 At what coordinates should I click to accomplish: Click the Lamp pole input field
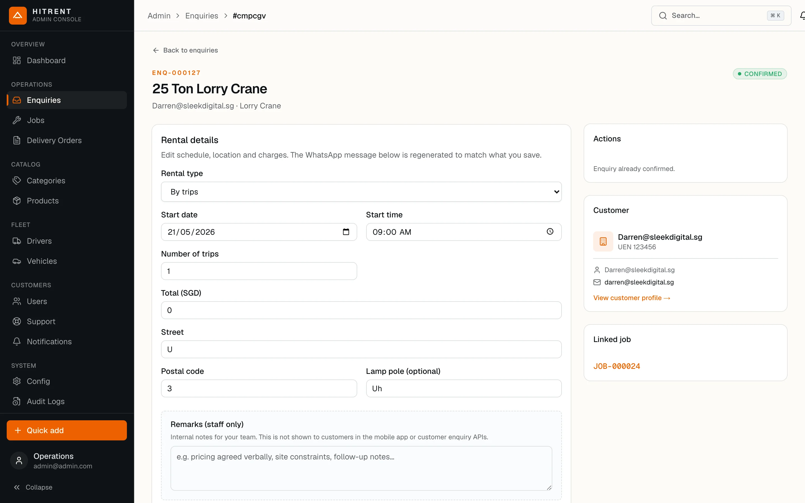pyautogui.click(x=464, y=388)
